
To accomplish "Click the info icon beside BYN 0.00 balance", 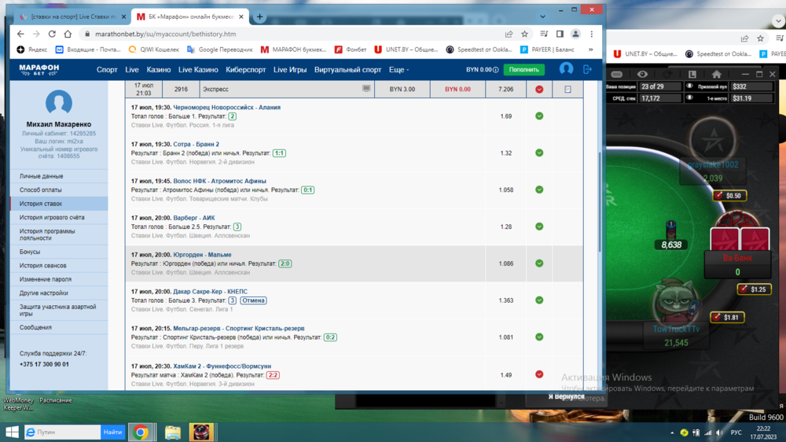I will pos(496,69).
